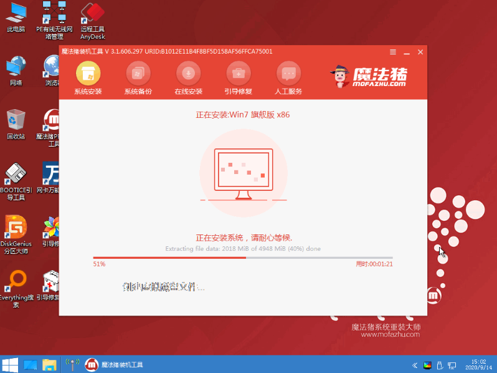This screenshot has height=373, width=497.
Task: Open 网络 desktop icon
Action: click(16, 71)
